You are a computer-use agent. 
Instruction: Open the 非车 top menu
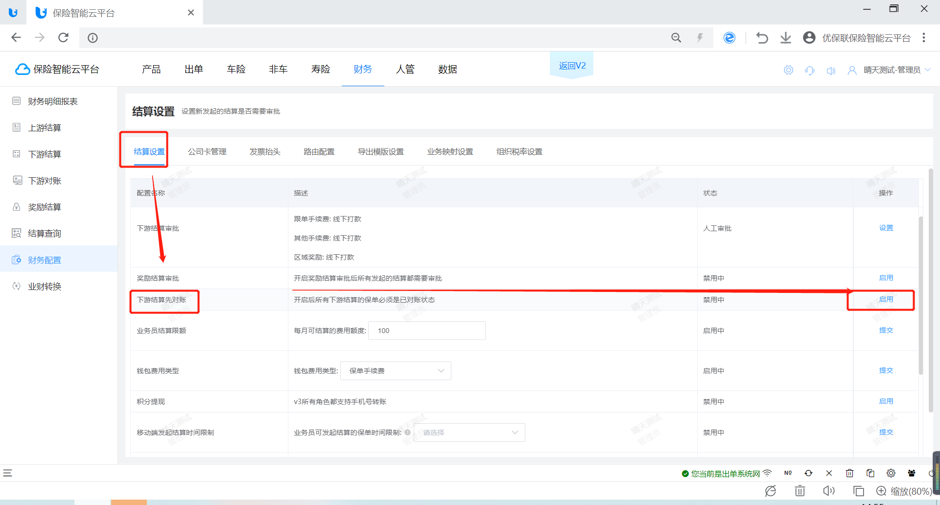click(278, 69)
